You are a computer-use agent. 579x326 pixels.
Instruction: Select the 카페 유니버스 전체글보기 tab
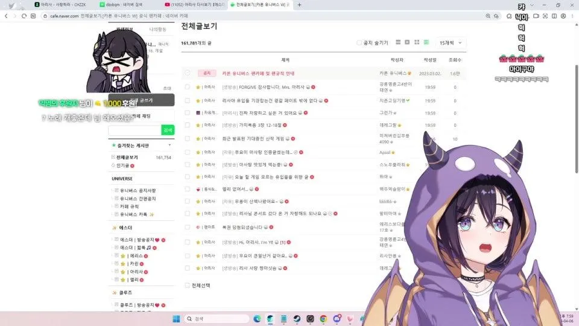point(260,5)
